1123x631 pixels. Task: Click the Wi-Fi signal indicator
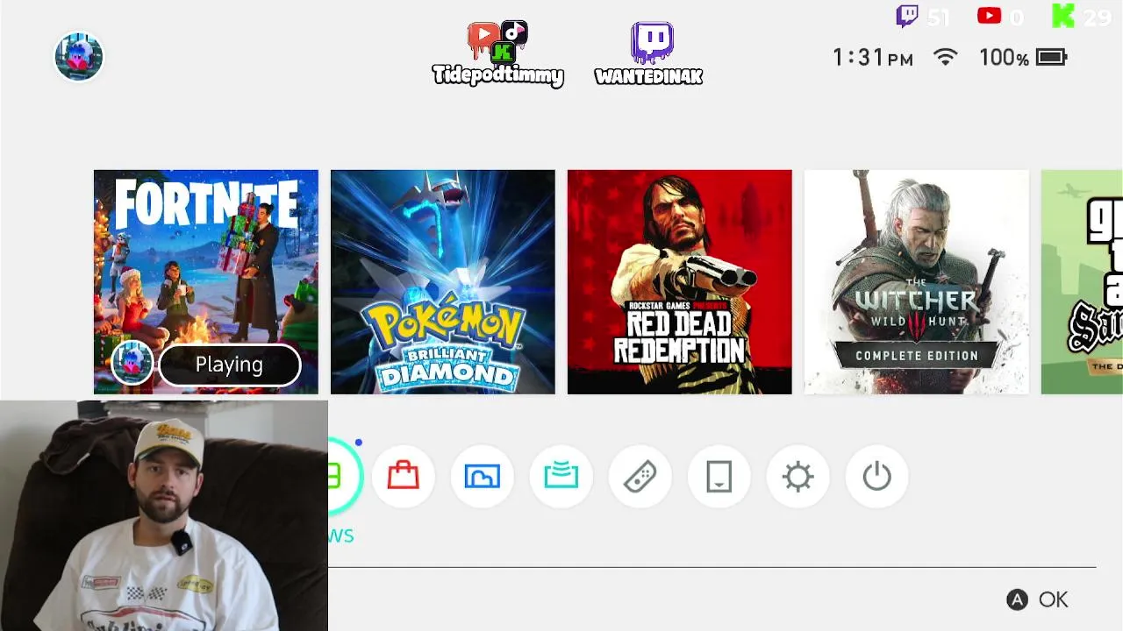[x=945, y=58]
